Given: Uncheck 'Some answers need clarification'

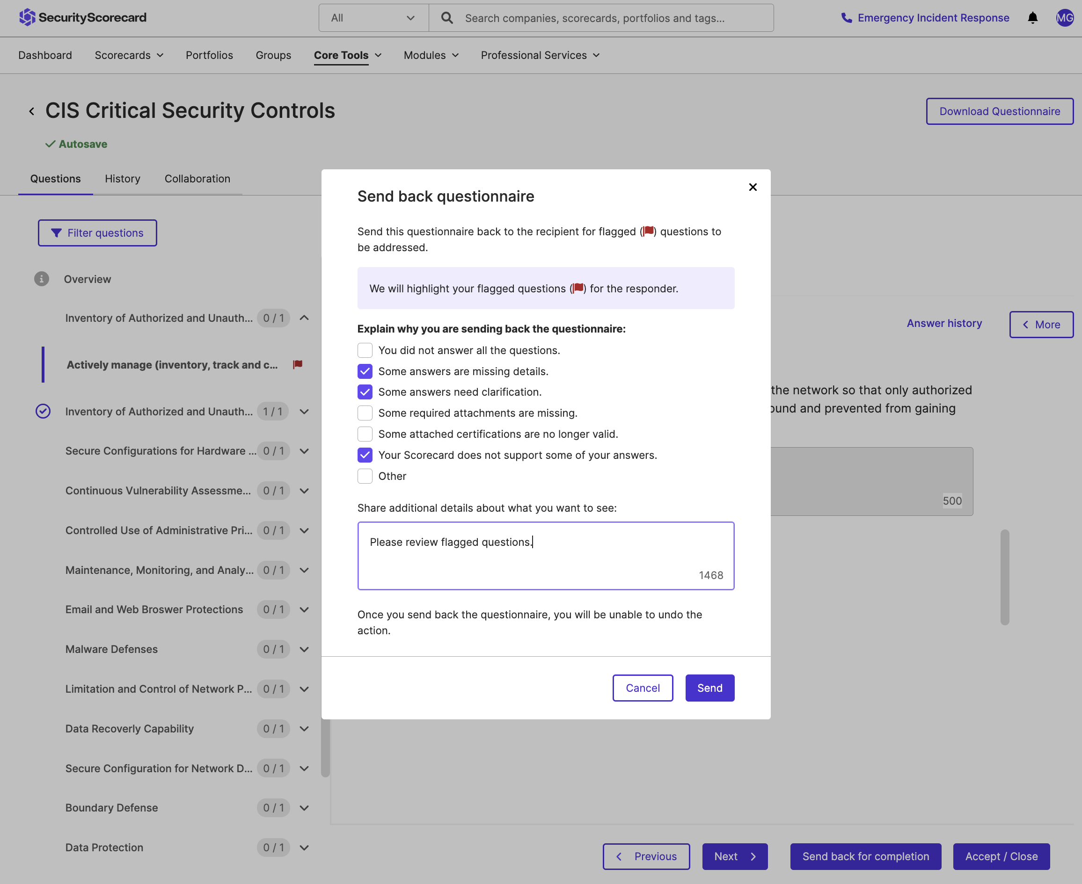Looking at the screenshot, I should click(365, 391).
